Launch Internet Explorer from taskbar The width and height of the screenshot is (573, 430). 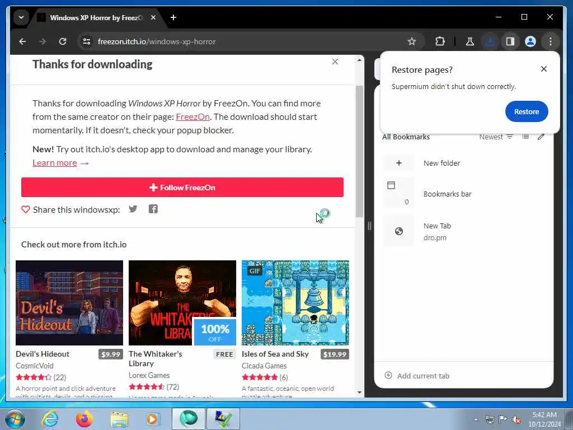tap(50, 419)
